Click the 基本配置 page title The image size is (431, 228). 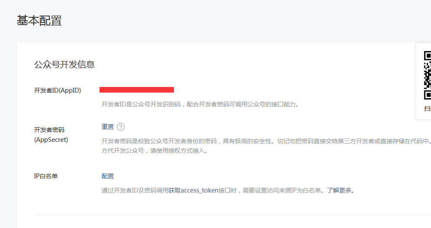(39, 21)
